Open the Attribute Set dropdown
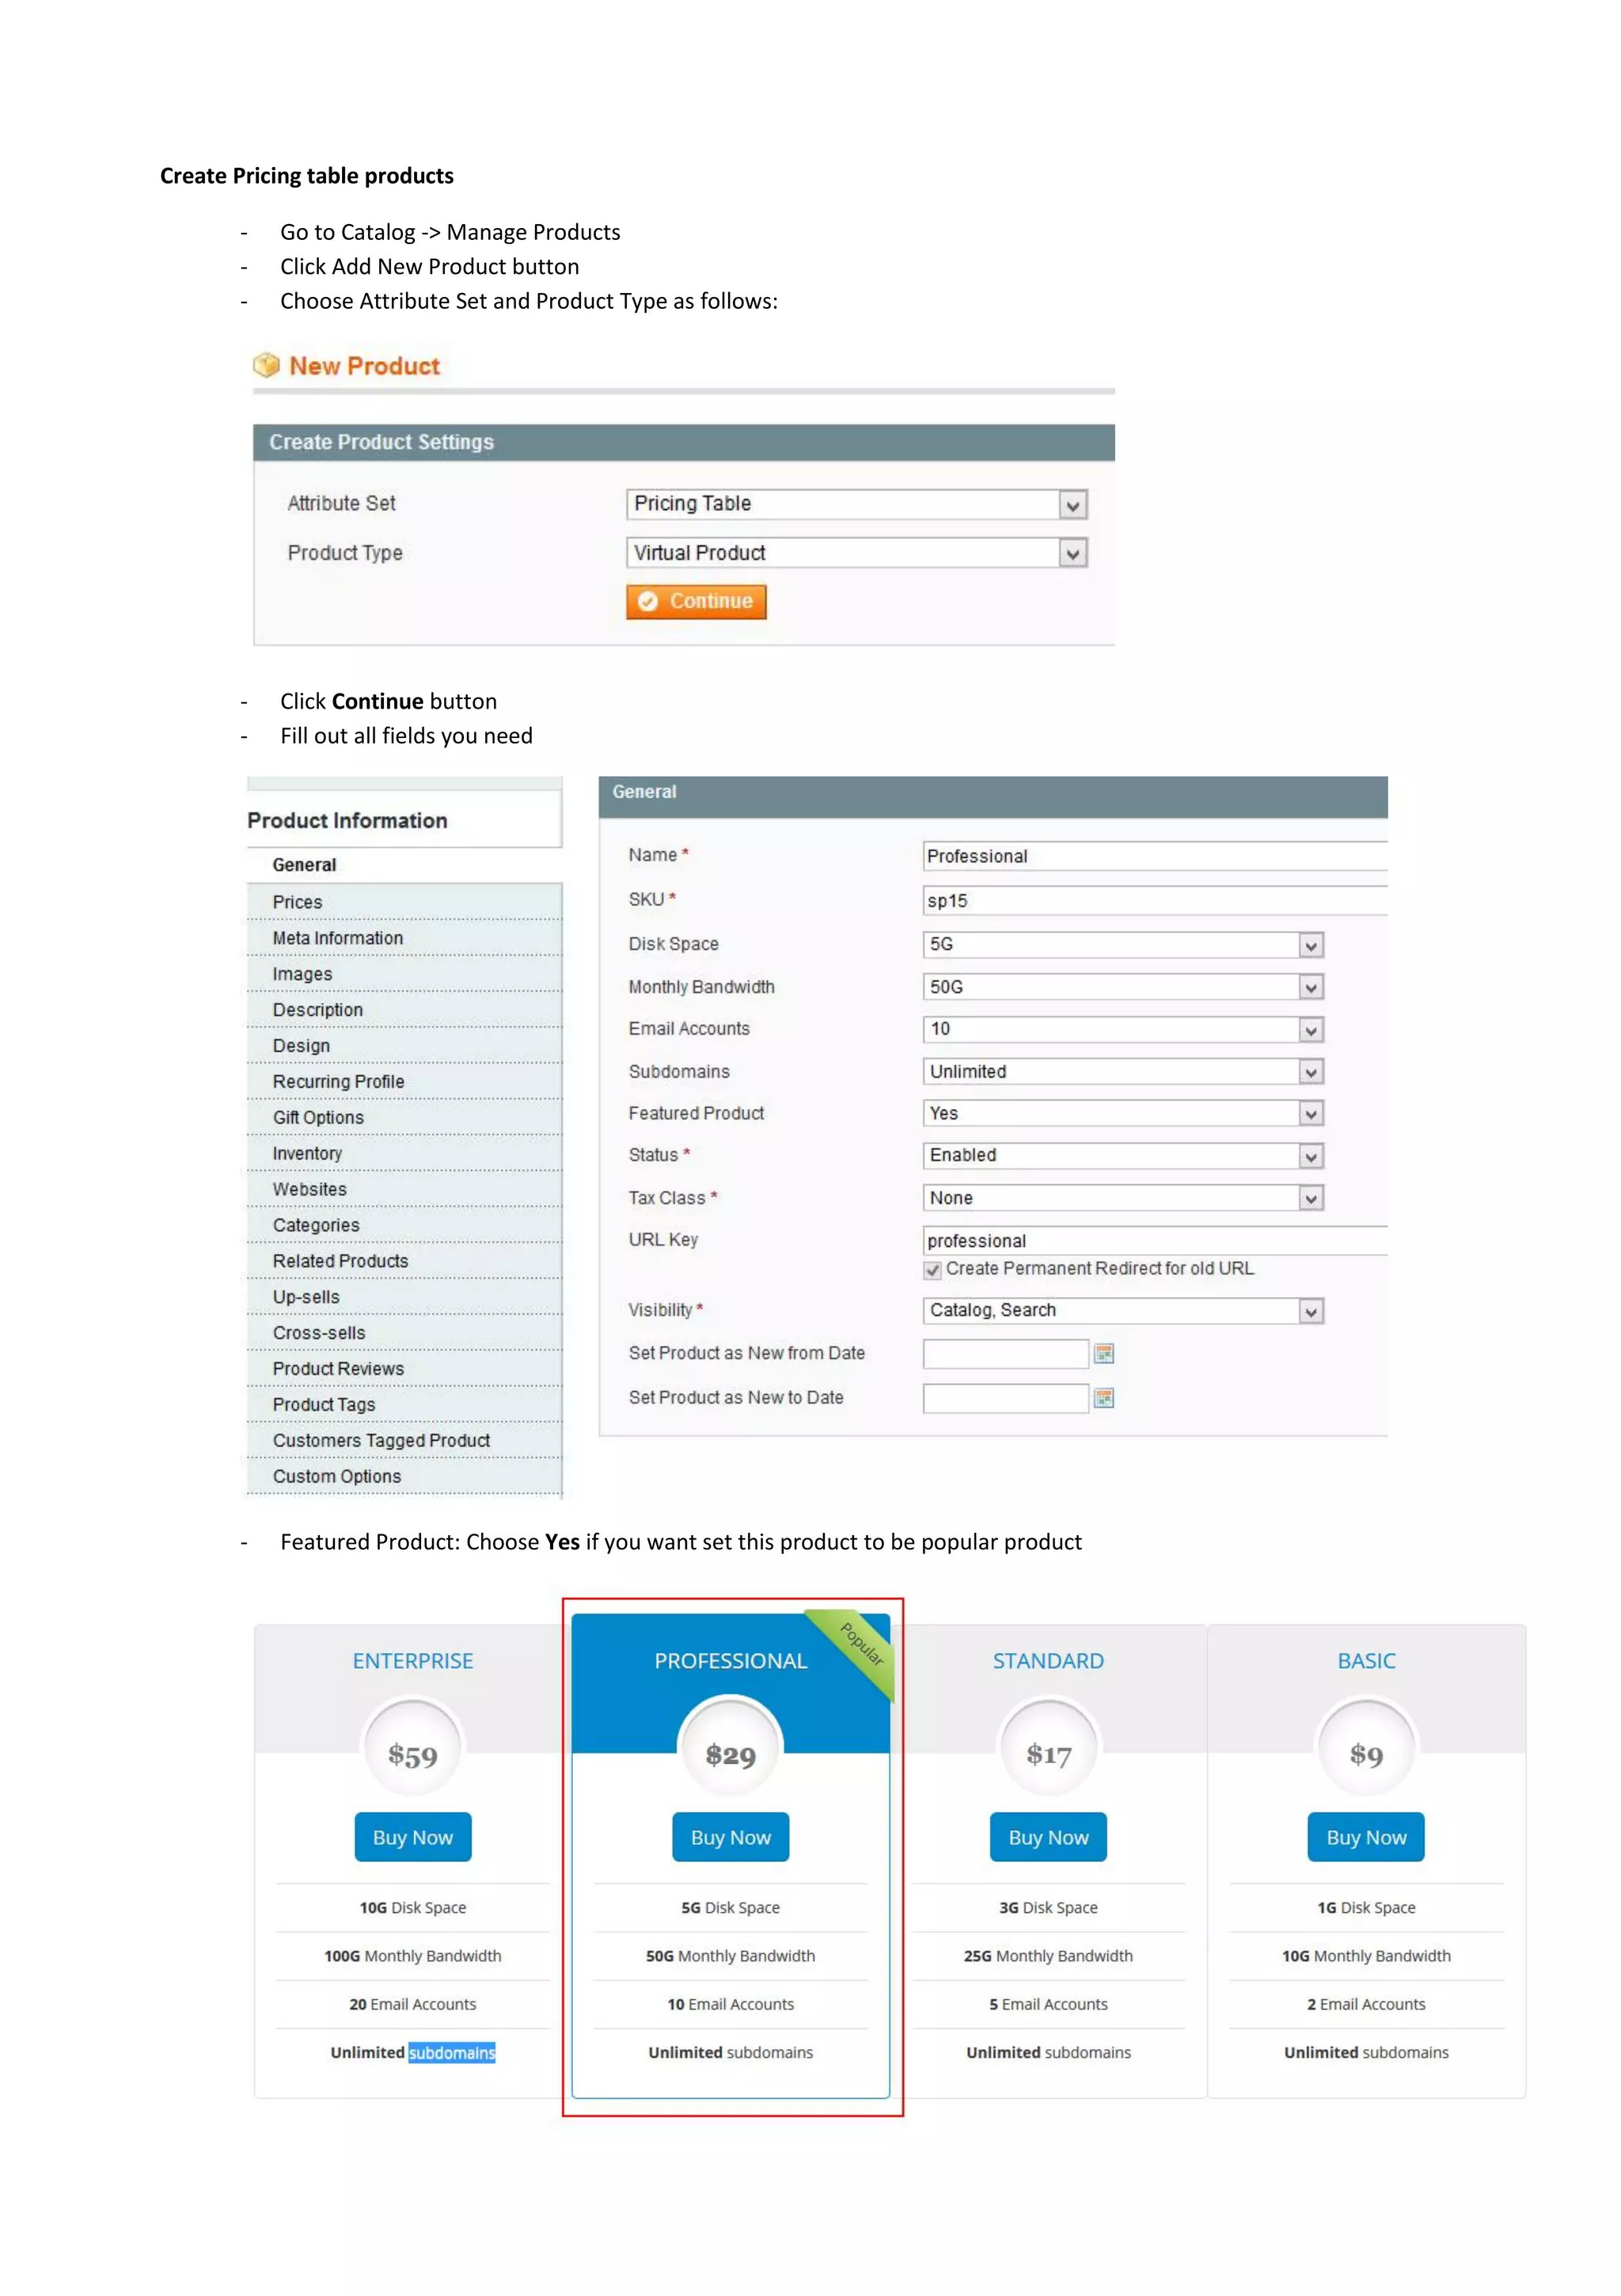This screenshot has height=2296, width=1621. [x=856, y=504]
